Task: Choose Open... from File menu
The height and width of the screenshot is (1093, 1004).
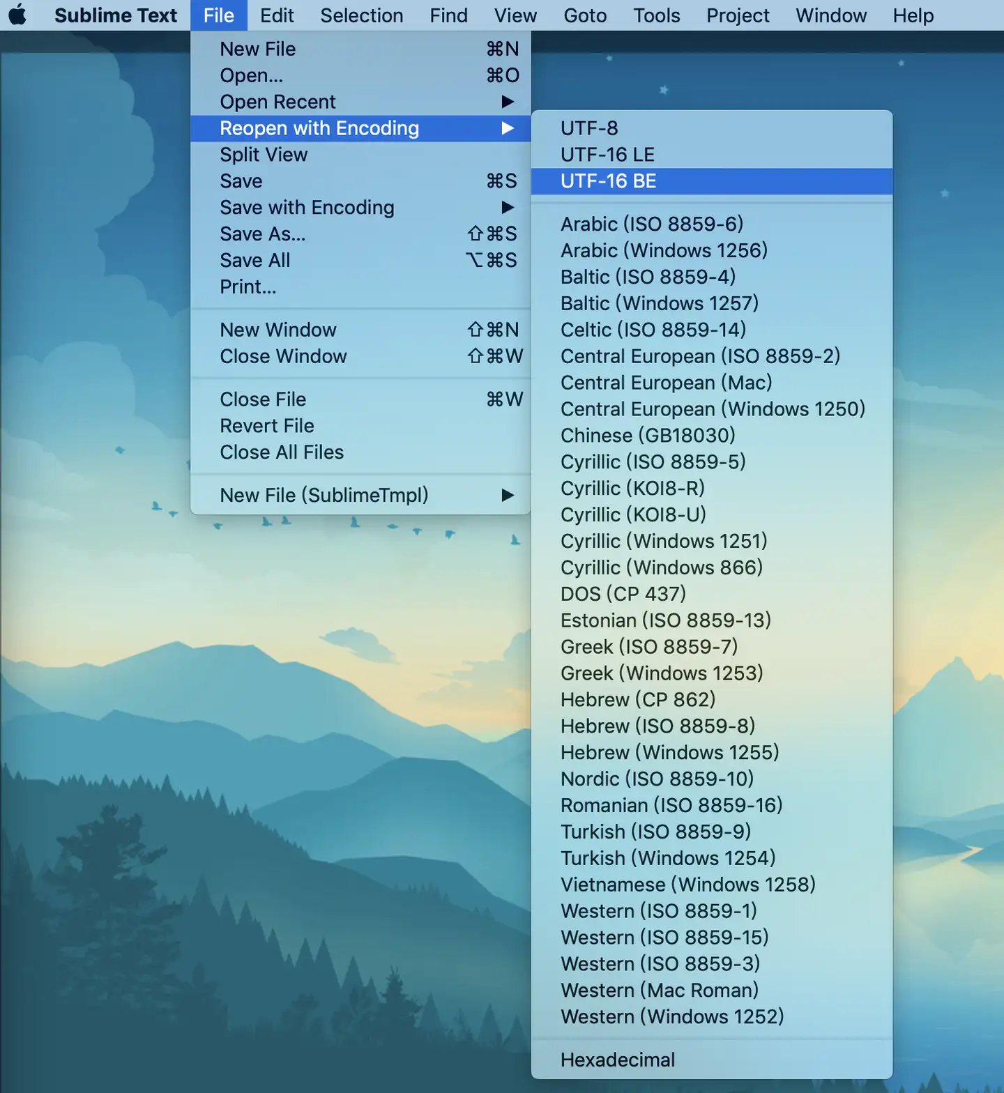Action: click(360, 75)
